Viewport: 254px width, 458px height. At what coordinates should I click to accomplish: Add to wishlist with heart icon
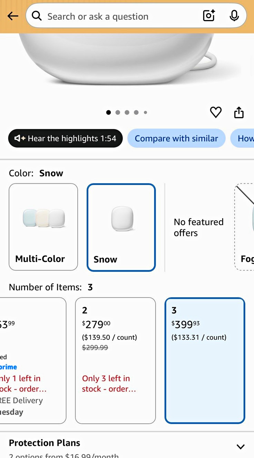pos(216,112)
